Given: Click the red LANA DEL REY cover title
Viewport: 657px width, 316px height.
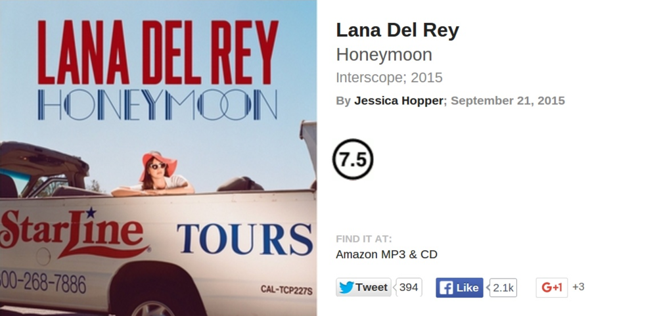Looking at the screenshot, I should 158,51.
